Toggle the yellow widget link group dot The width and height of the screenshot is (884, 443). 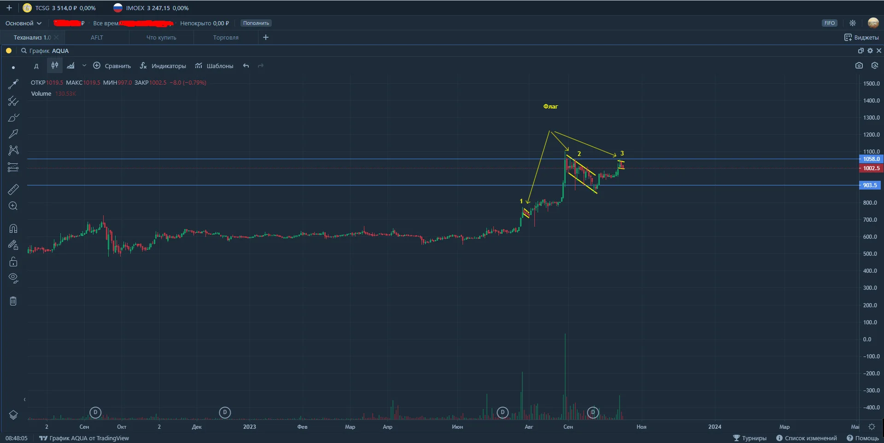(9, 51)
